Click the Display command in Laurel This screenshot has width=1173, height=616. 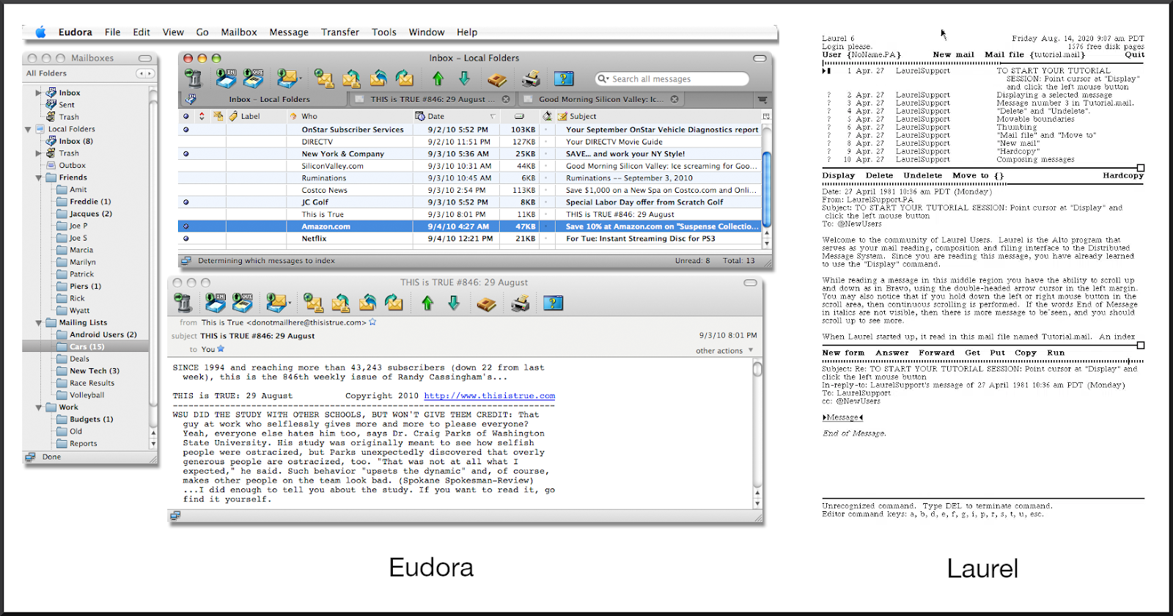click(x=838, y=175)
